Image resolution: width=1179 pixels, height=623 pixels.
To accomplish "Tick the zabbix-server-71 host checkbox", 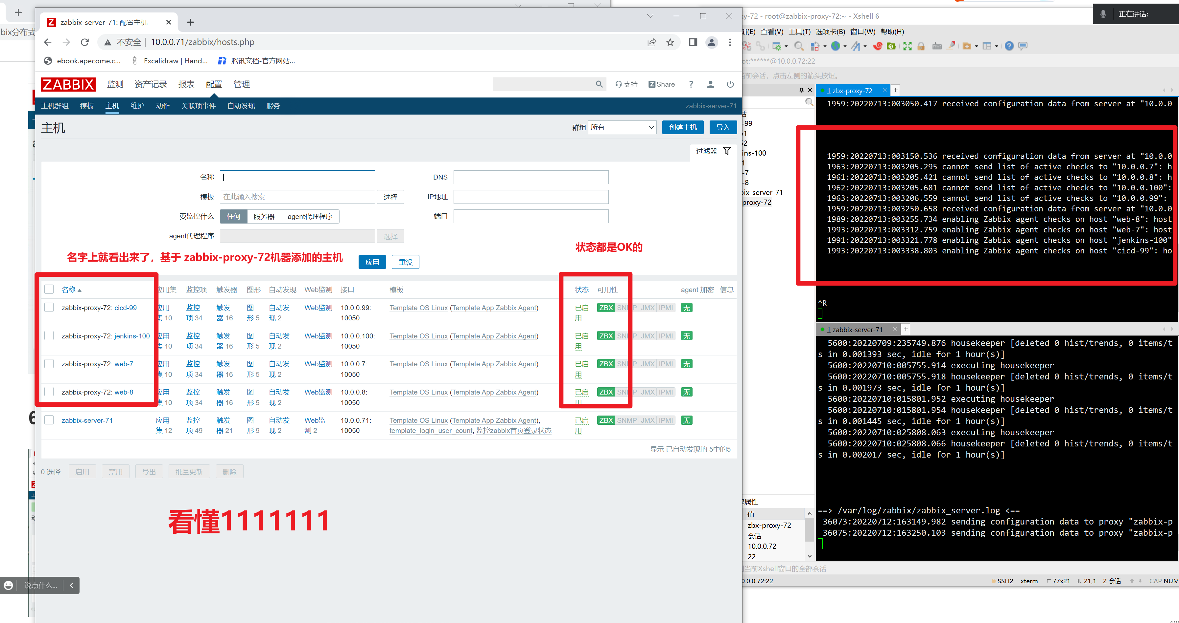I will coord(49,420).
